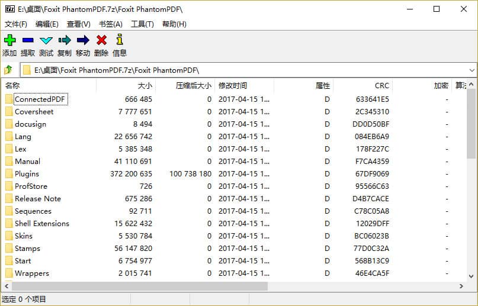478x306 pixels.
Task: Expand the address path dropdown arrow
Action: (x=471, y=70)
